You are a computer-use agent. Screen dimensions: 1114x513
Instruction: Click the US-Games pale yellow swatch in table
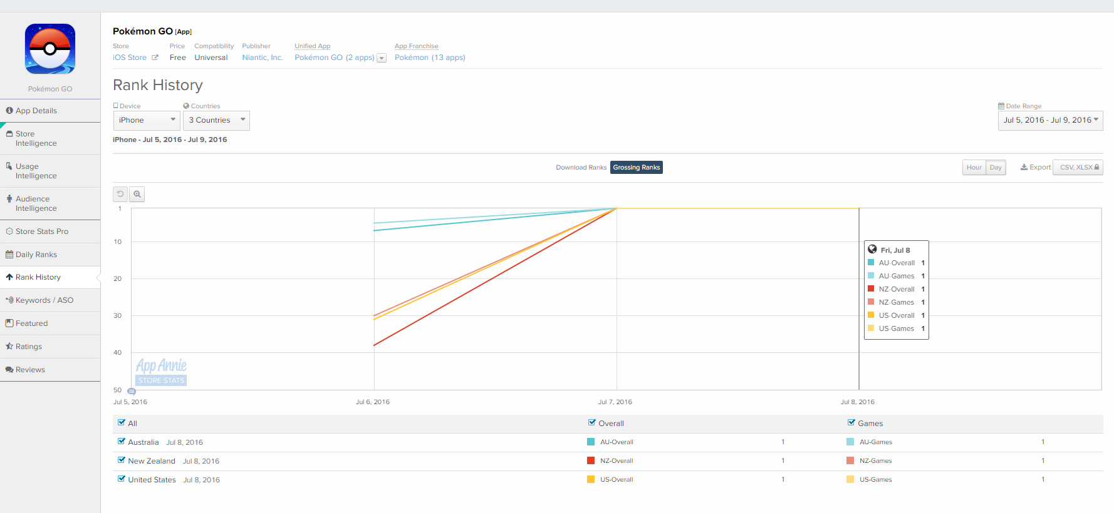tap(850, 479)
